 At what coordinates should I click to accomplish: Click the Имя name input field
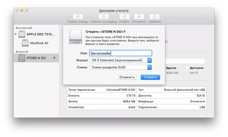pyautogui.click(x=121, y=53)
